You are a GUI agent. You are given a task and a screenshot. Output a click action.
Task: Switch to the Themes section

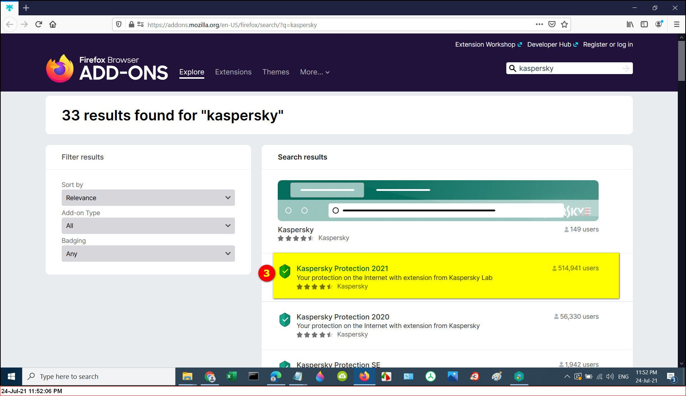(276, 72)
